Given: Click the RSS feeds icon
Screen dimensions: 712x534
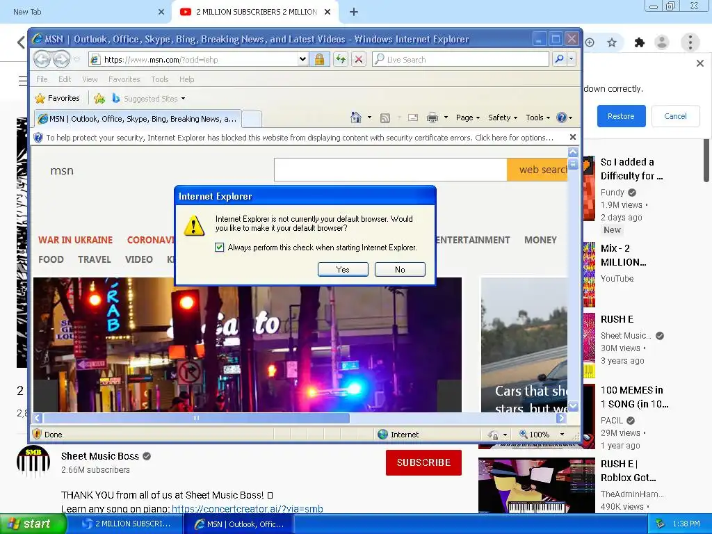Looking at the screenshot, I should pos(385,118).
